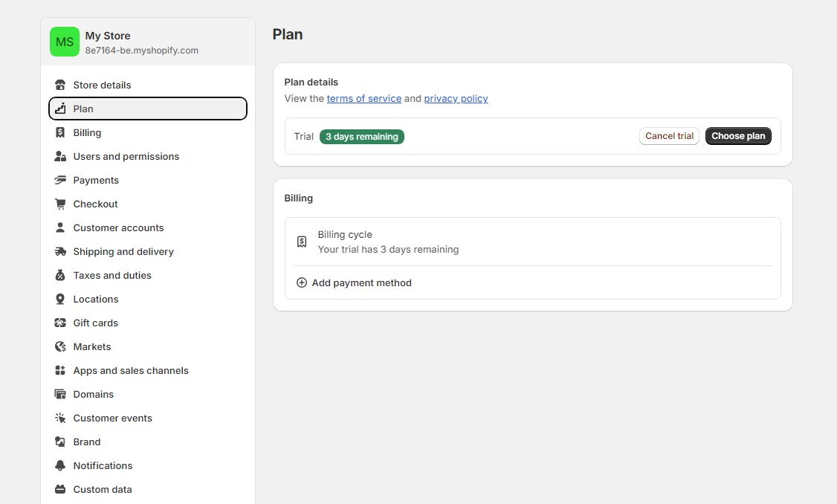Navigate to Checkout settings
The width and height of the screenshot is (837, 504).
(148, 204)
